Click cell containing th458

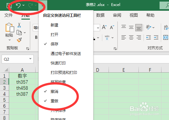tap(22, 88)
